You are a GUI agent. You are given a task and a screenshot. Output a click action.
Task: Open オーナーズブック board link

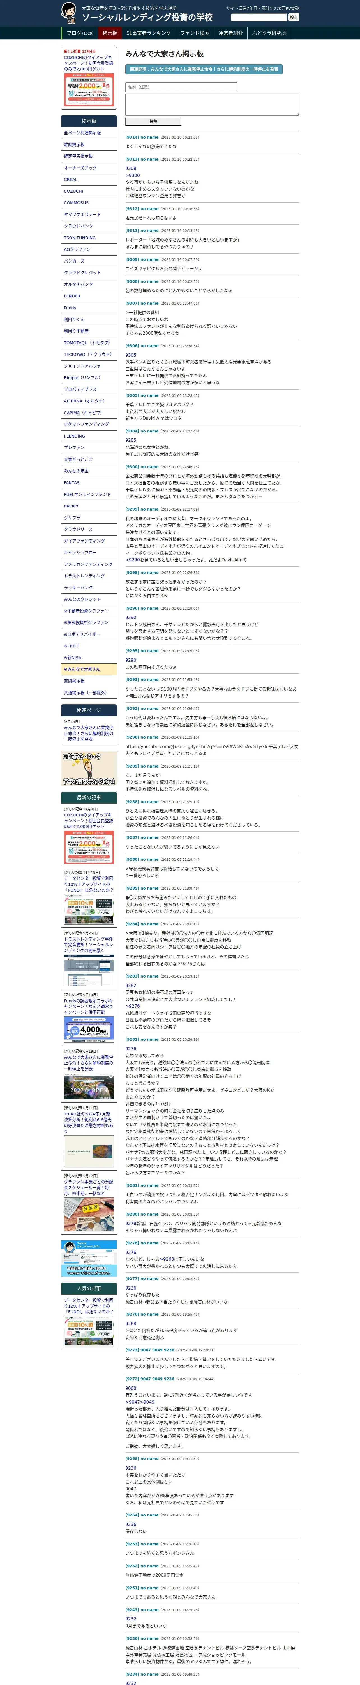89,168
